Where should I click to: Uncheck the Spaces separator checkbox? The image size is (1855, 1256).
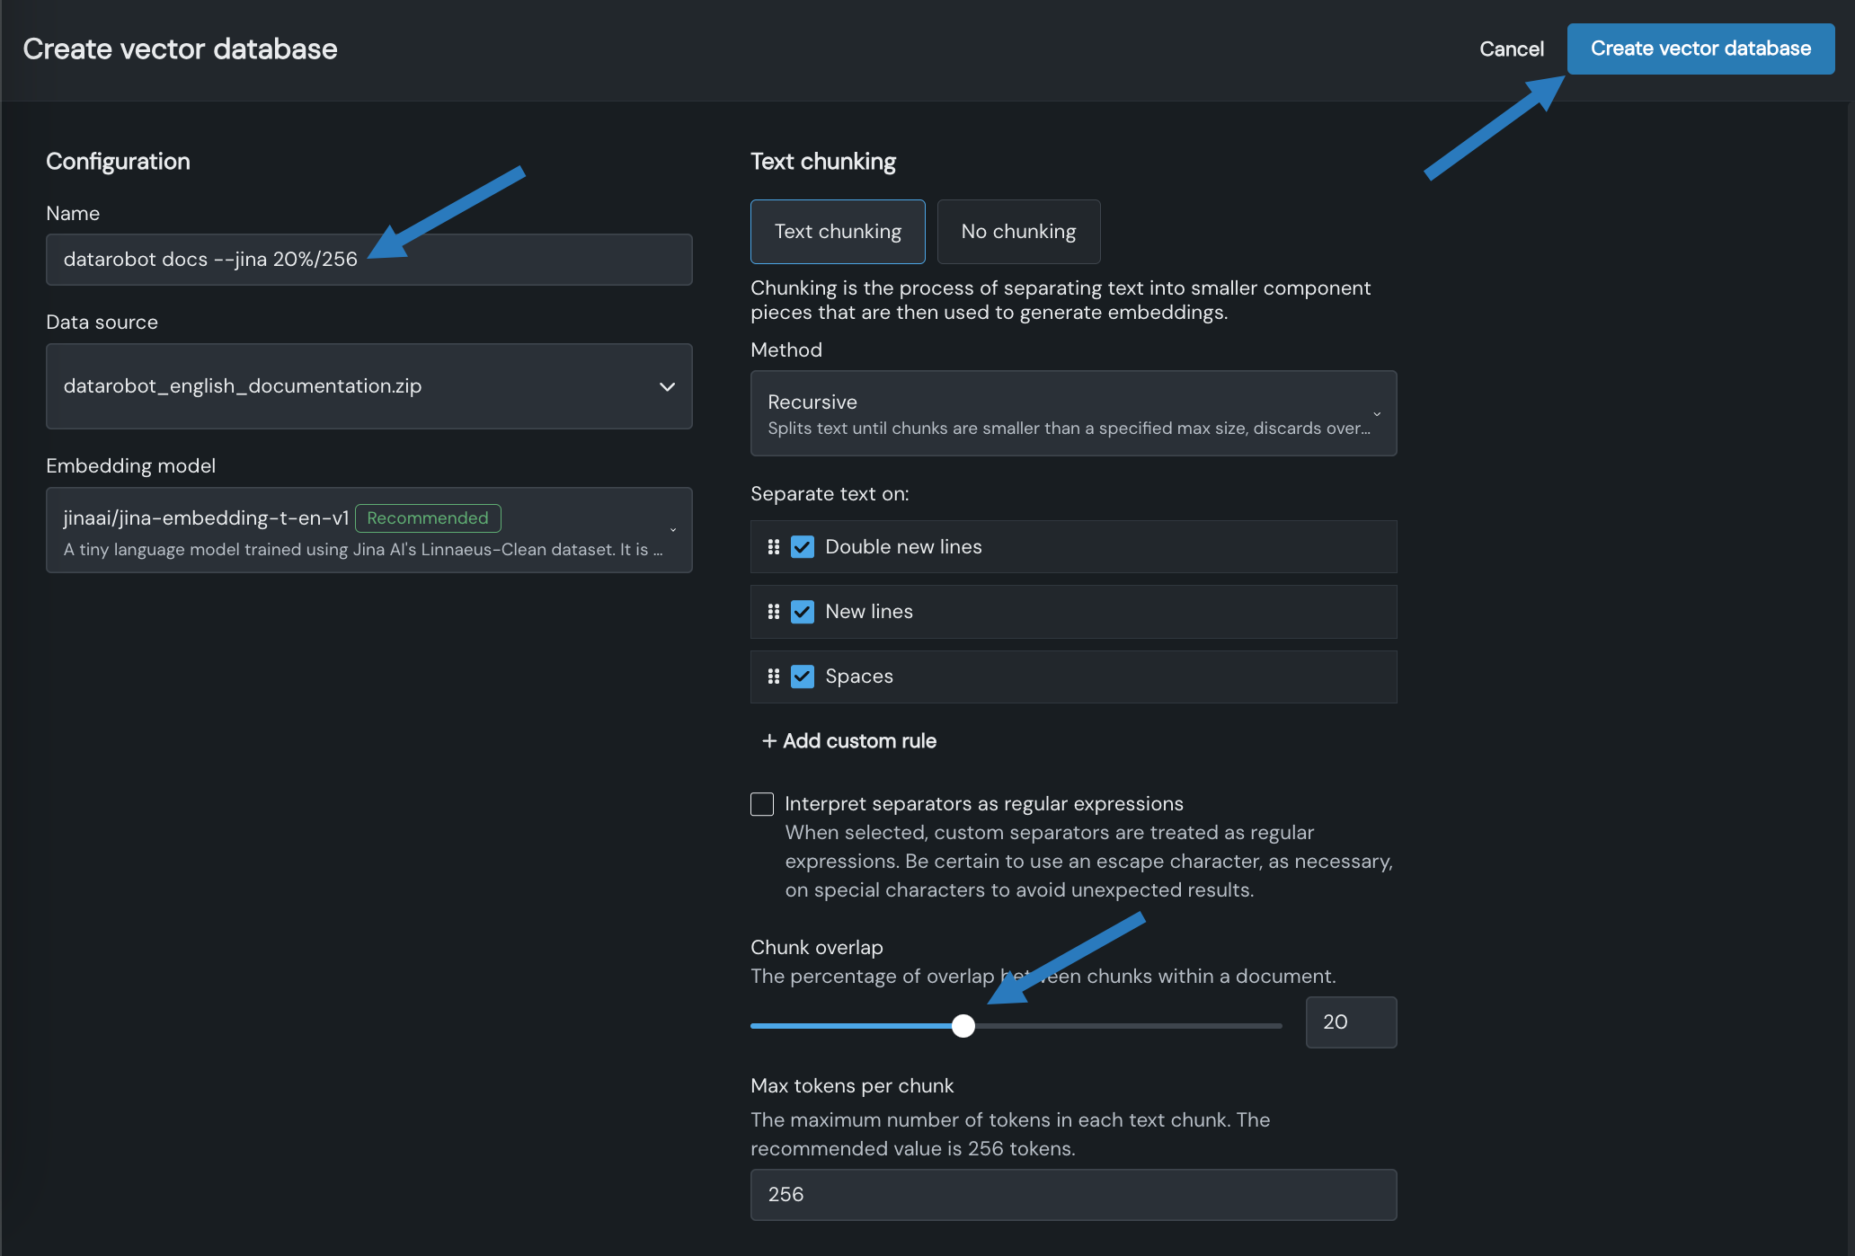pos(803,677)
